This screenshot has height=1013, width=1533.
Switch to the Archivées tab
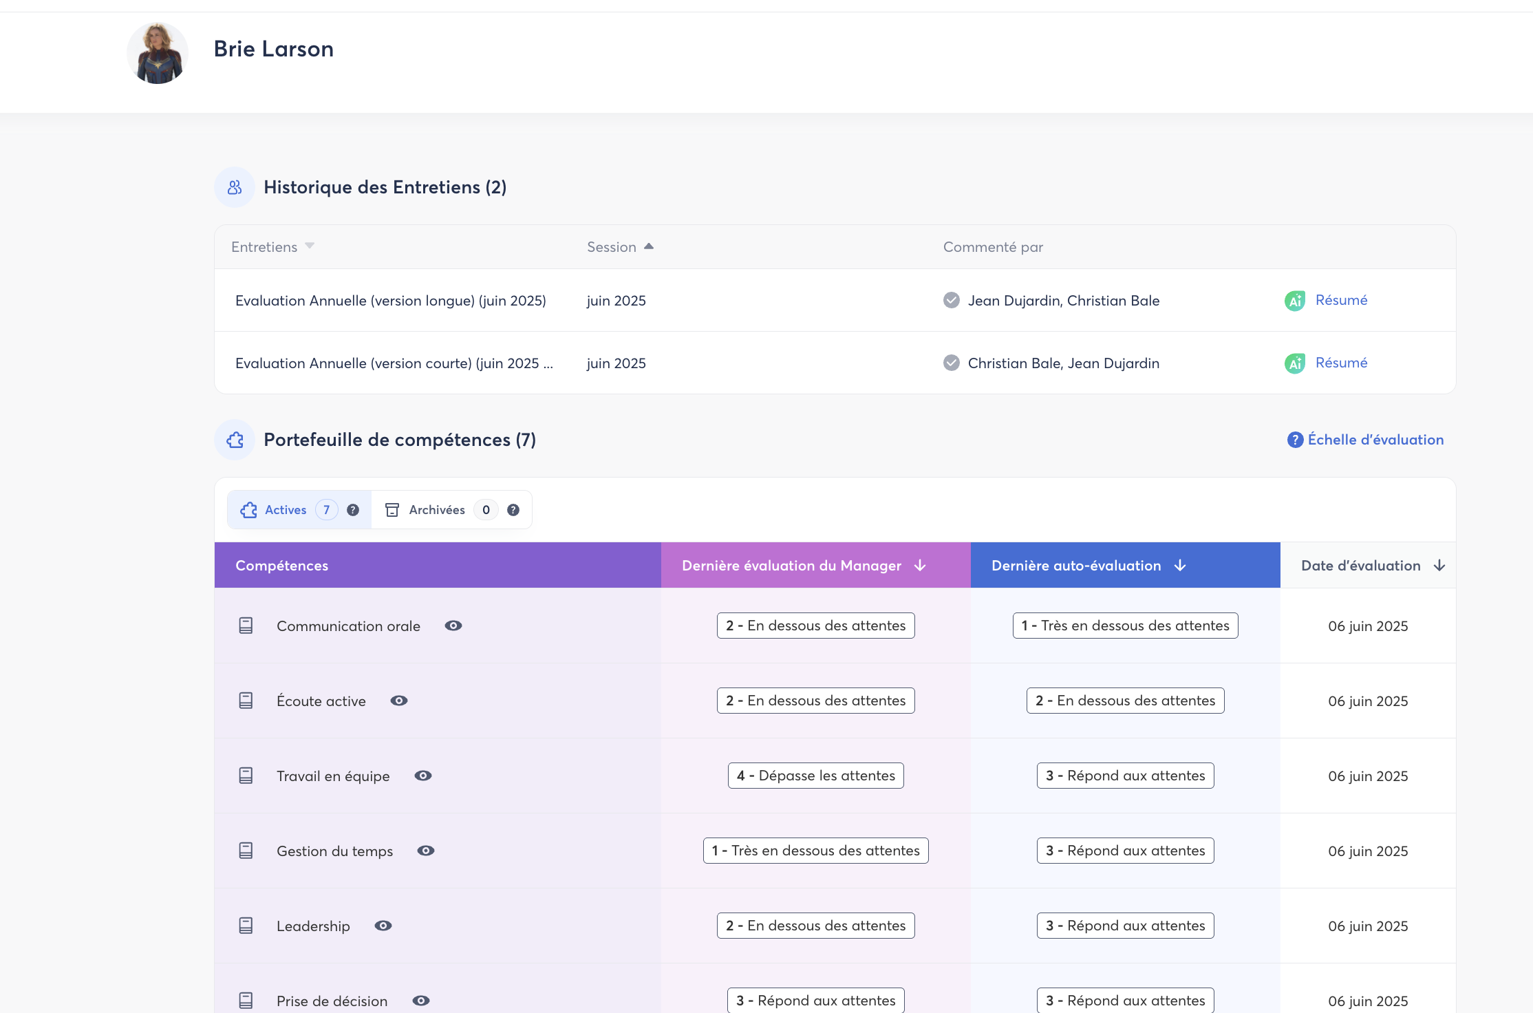tap(436, 510)
